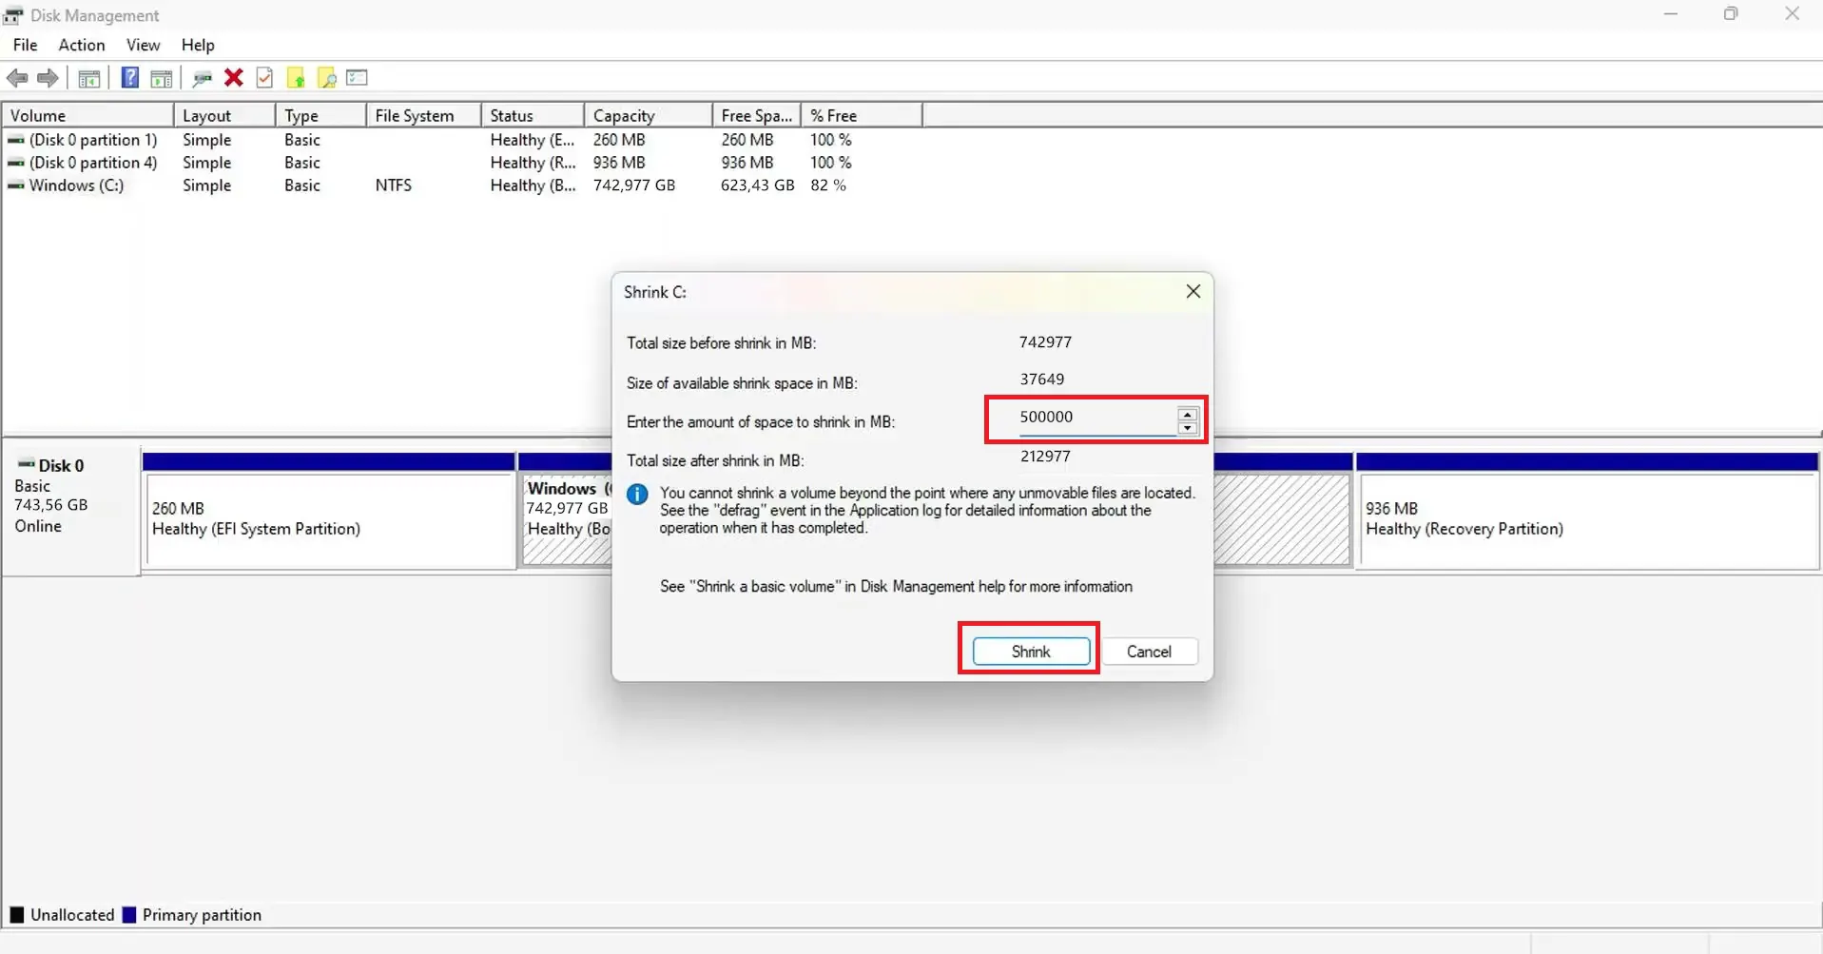
Task: Click the yellow folder with up arrow icon
Action: click(296, 78)
